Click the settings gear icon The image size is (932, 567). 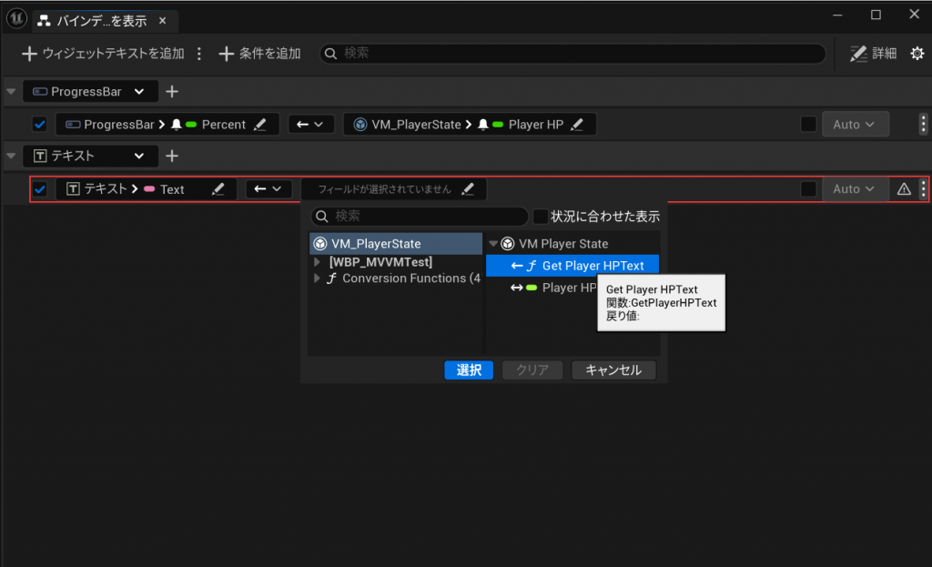pyautogui.click(x=916, y=54)
